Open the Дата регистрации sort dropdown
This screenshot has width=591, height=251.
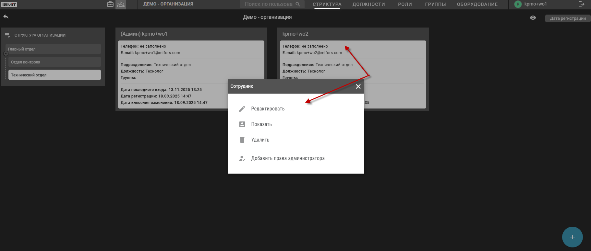pyautogui.click(x=568, y=18)
